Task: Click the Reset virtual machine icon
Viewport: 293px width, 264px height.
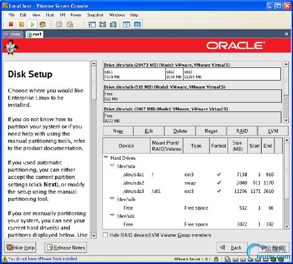Action: pos(42,24)
